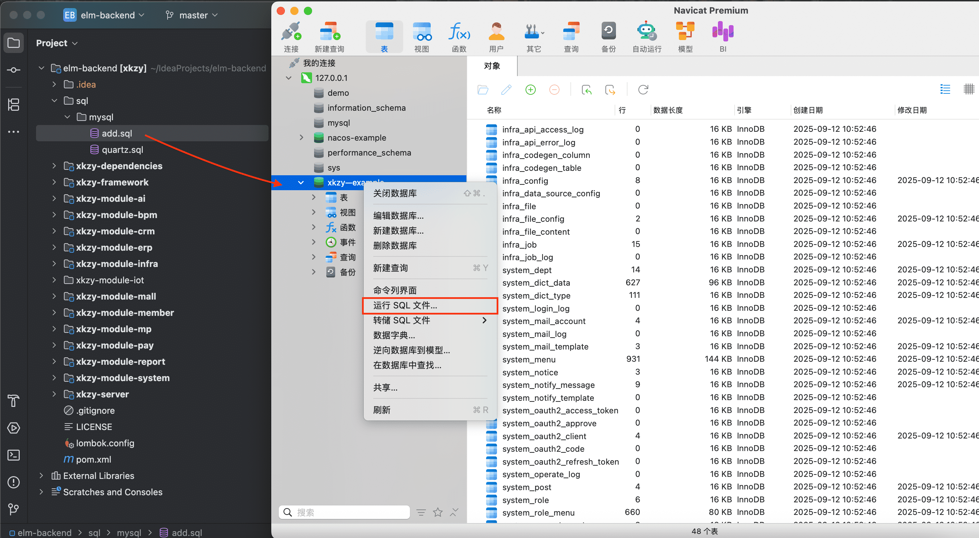Open the Terminal tool window icon
979x538 pixels.
click(14, 455)
